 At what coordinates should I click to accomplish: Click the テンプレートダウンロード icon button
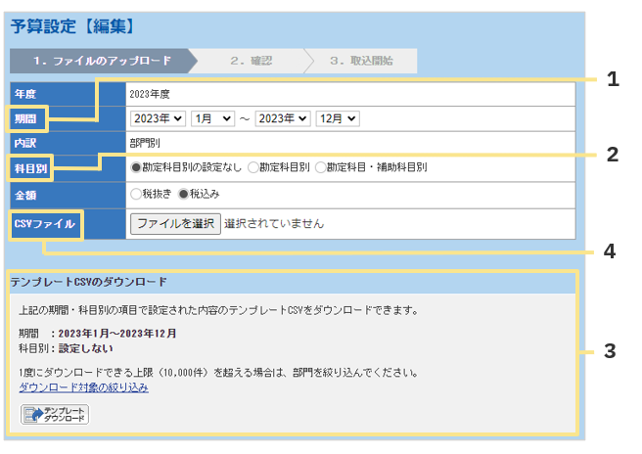coord(55,415)
